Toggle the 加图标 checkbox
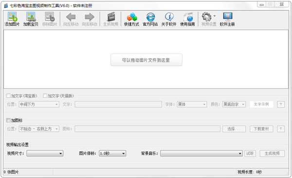 click(x=8, y=120)
